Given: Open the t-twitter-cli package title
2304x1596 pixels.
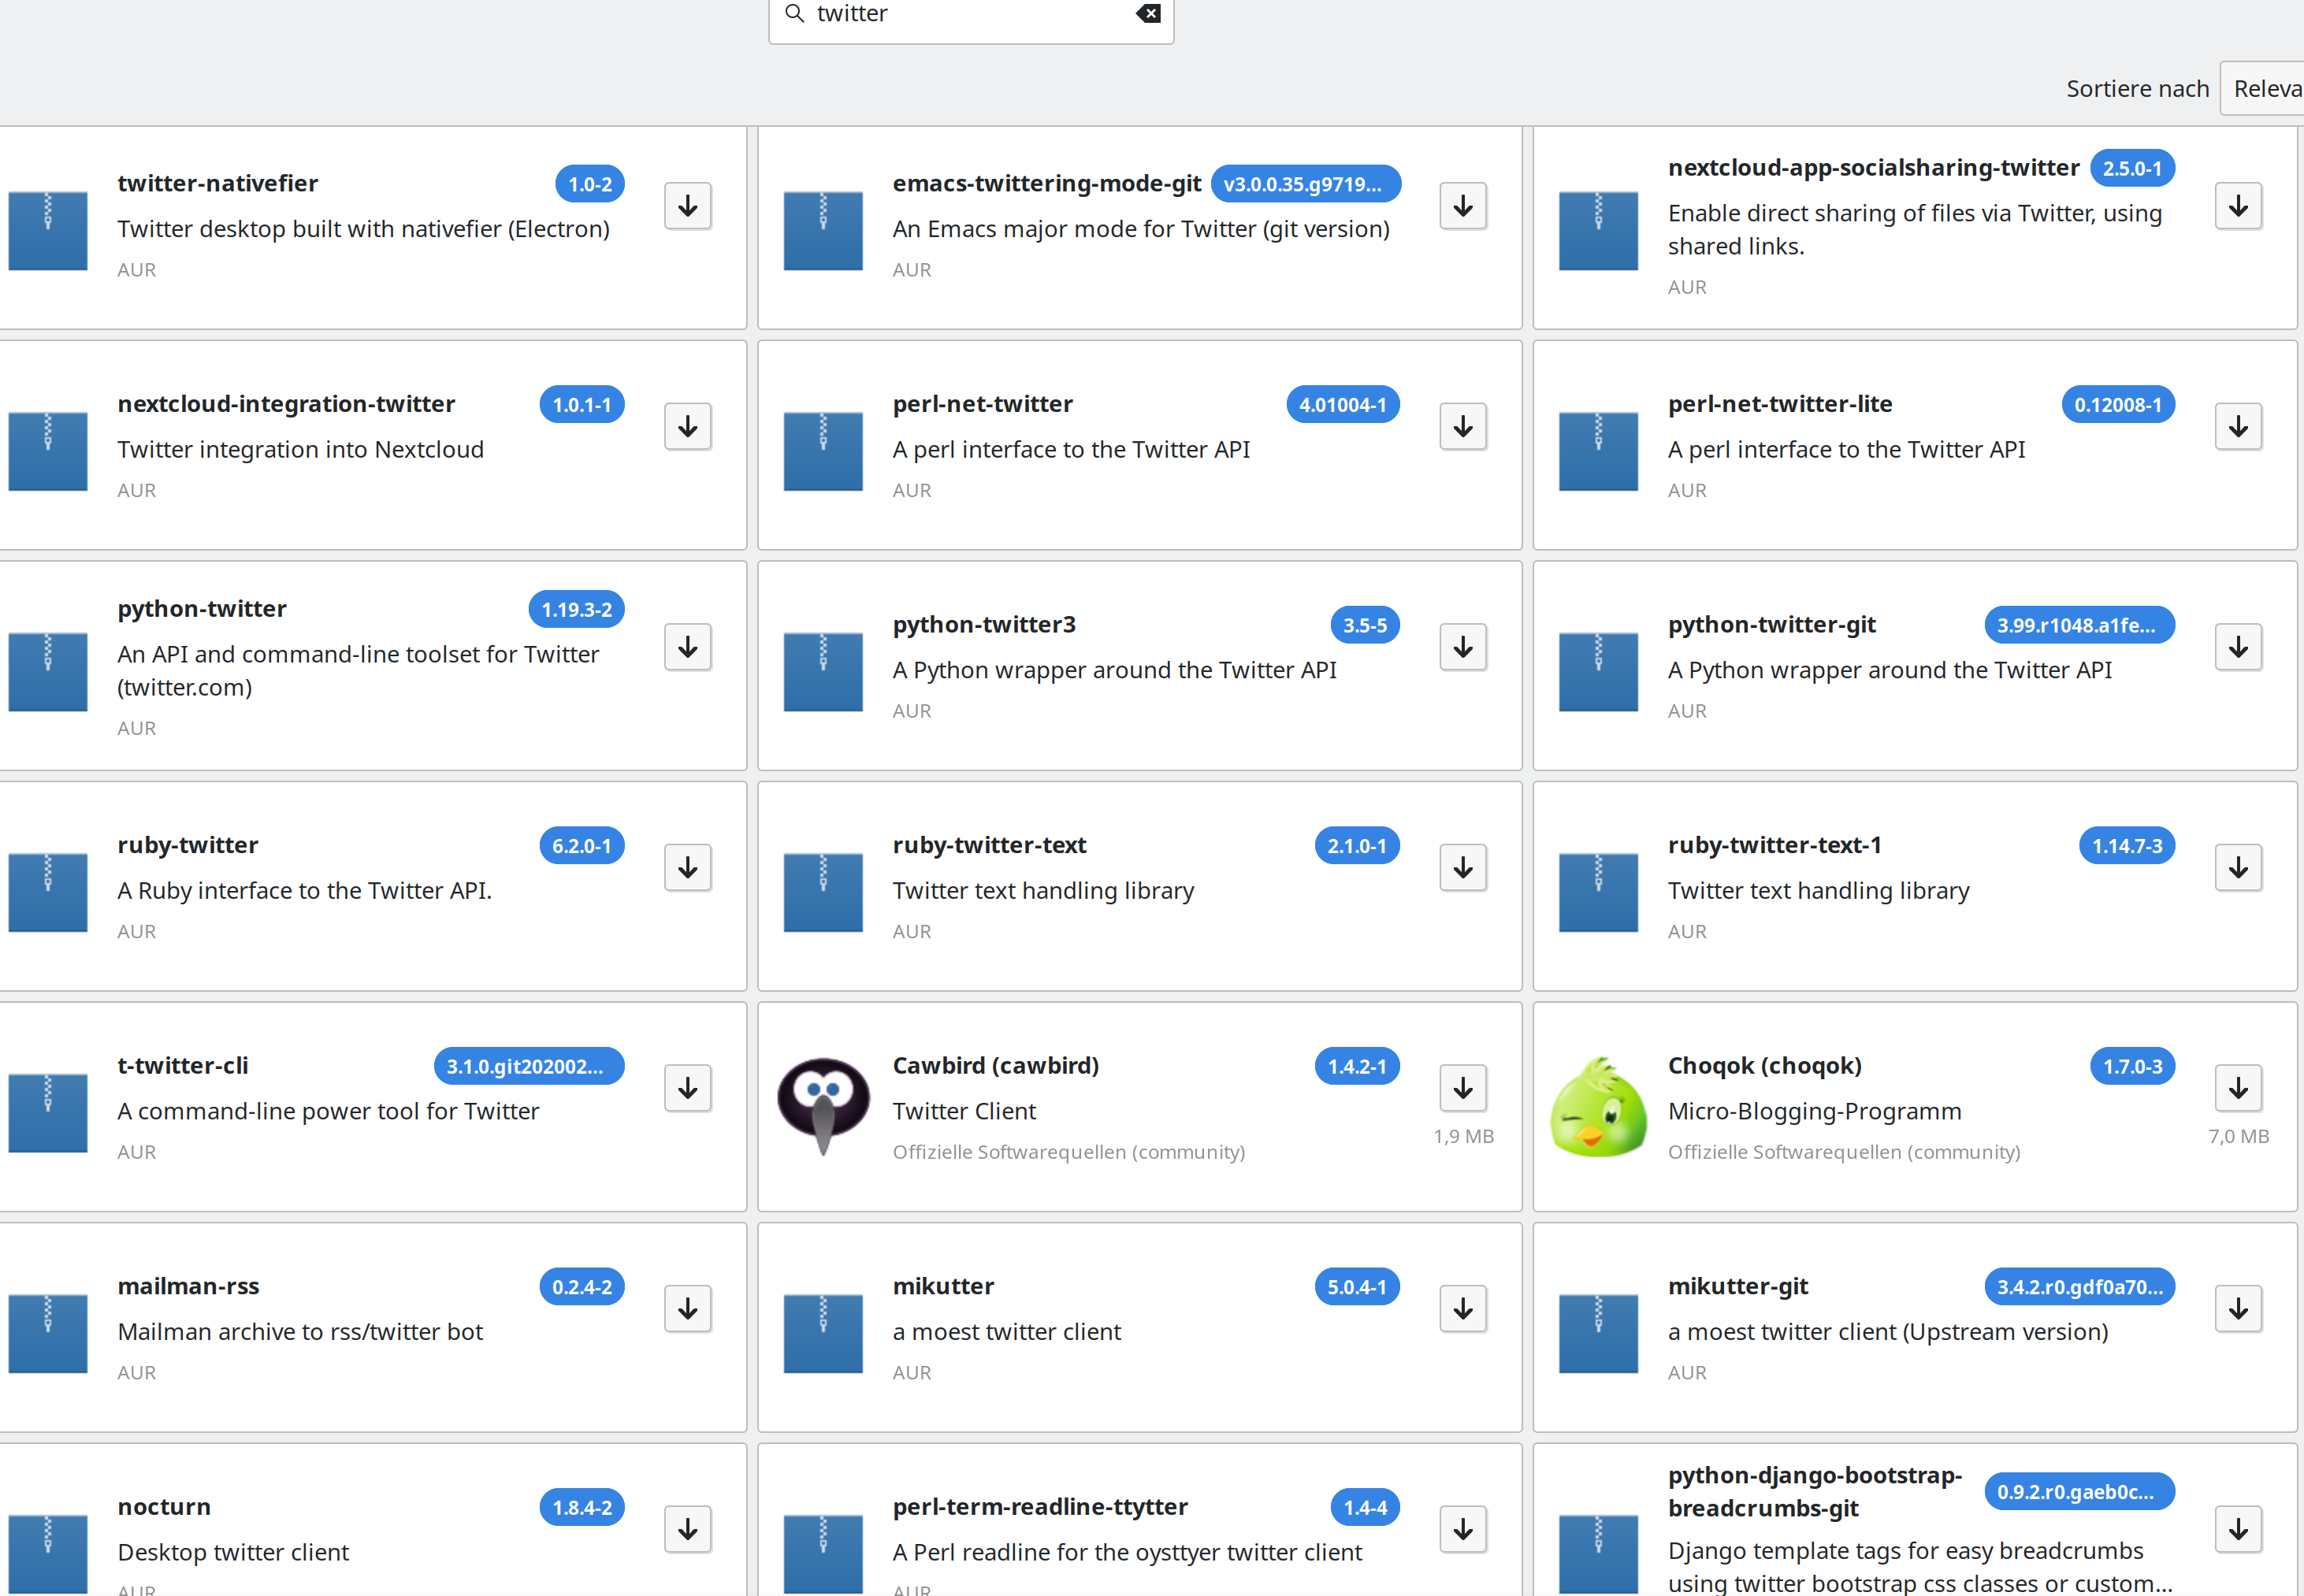Looking at the screenshot, I should (183, 1065).
